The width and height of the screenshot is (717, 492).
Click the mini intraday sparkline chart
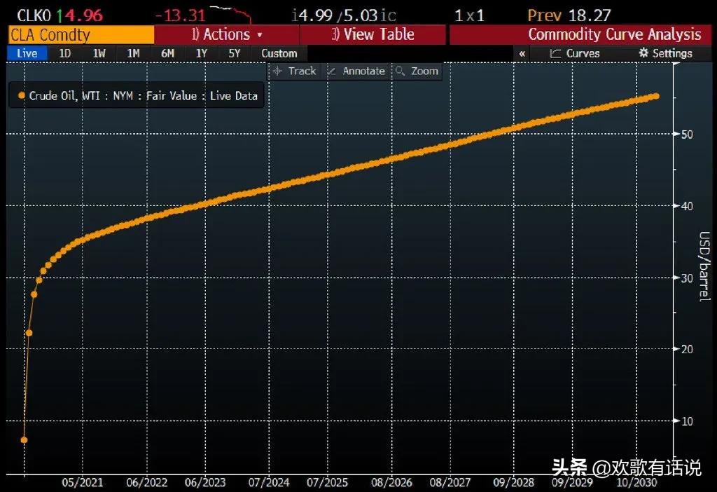pos(231,14)
